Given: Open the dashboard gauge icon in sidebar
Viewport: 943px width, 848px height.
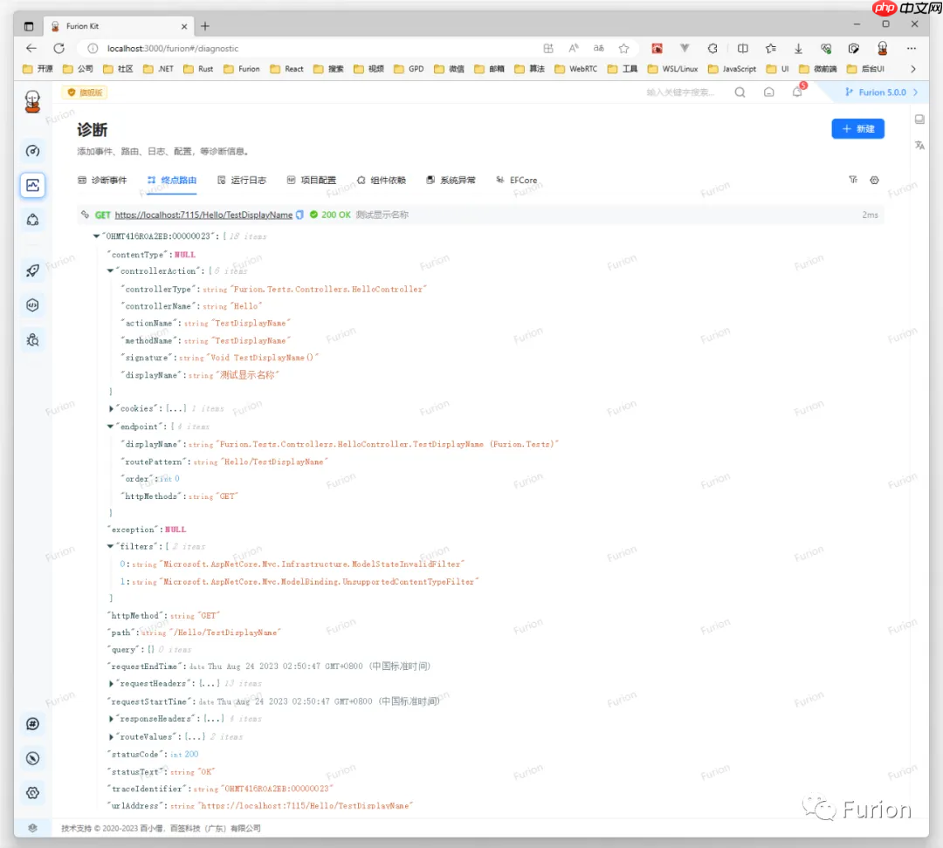Looking at the screenshot, I should 32,151.
